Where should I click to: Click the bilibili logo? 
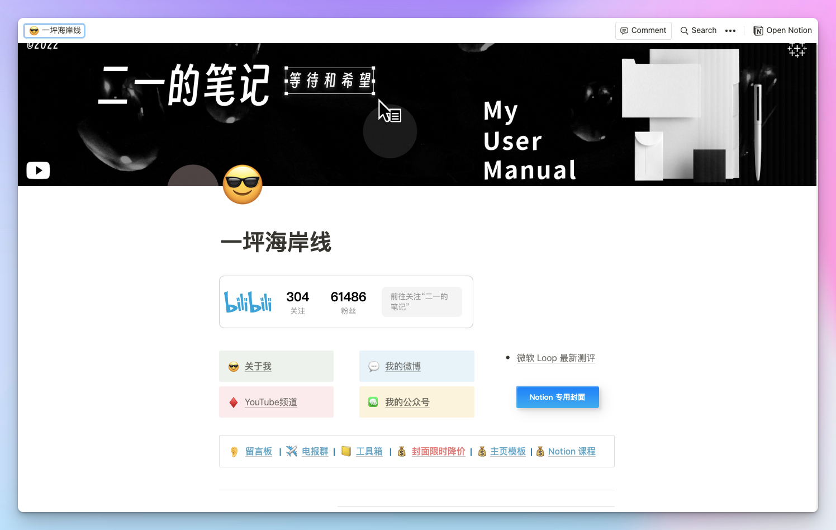pos(248,302)
